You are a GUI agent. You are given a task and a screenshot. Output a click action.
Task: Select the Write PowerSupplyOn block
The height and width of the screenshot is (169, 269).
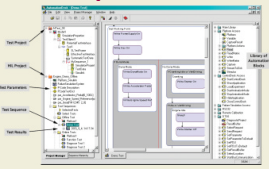coord(127,36)
